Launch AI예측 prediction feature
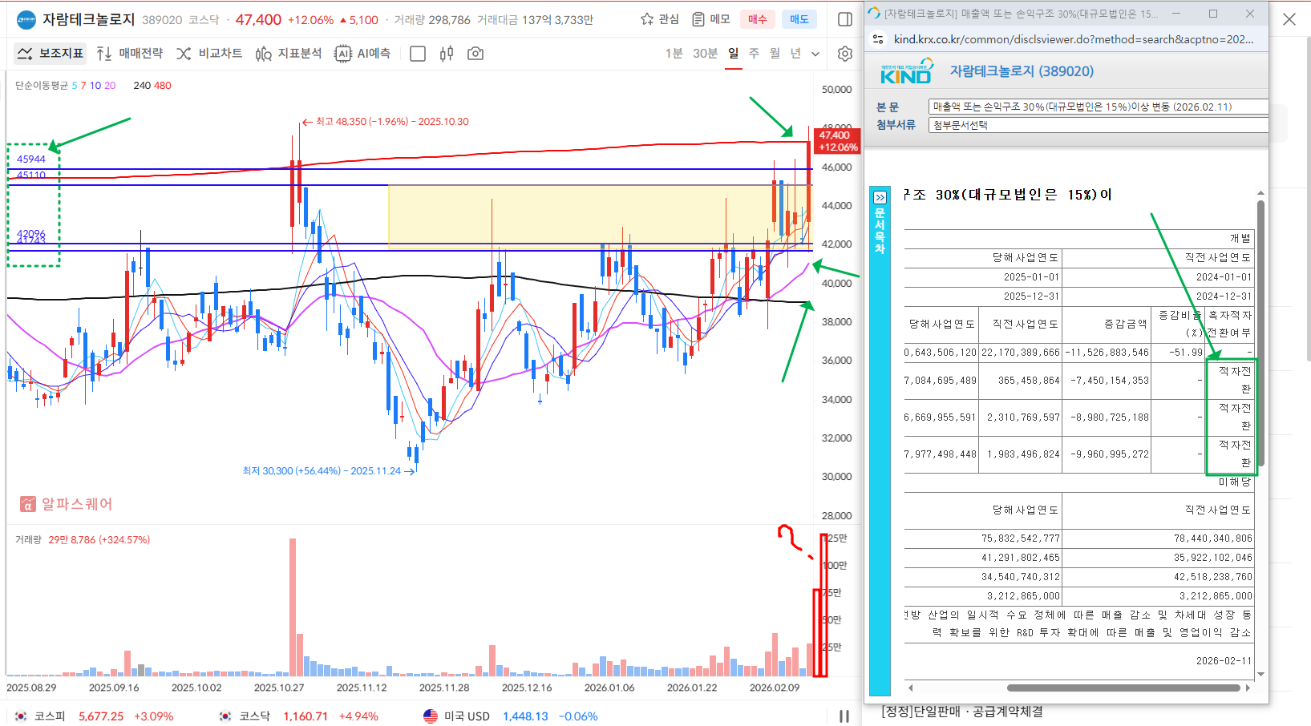The image size is (1311, 726). [x=362, y=54]
